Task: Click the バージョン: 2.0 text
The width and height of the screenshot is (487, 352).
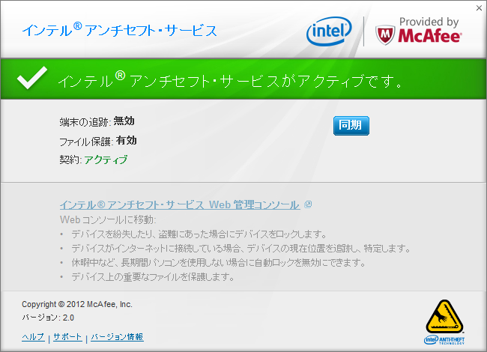Action: point(48,318)
